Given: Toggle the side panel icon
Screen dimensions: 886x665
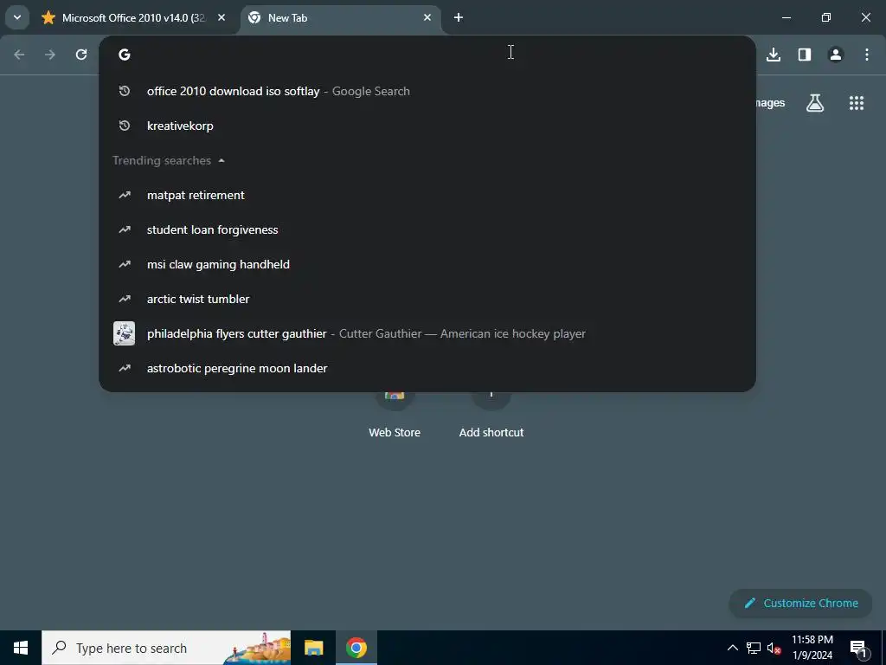Looking at the screenshot, I should coord(804,55).
